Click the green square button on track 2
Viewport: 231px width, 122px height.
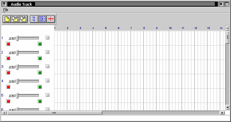(x=40, y=58)
